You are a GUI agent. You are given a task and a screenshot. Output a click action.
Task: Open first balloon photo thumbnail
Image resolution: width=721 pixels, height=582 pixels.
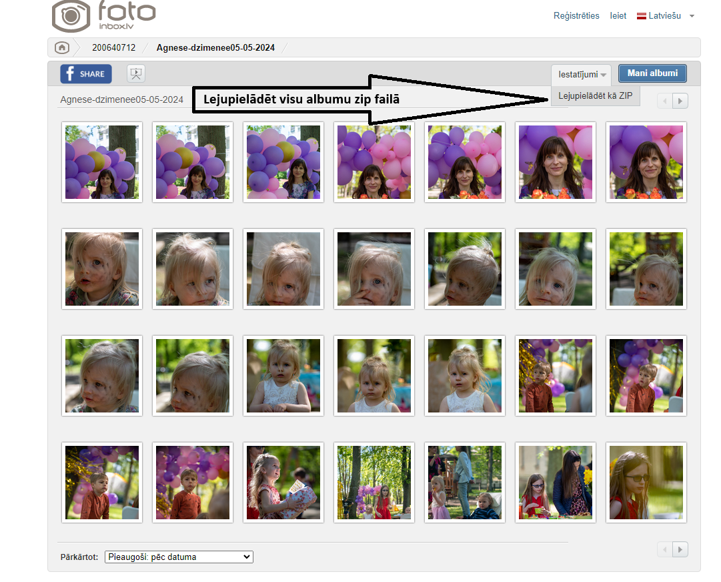(x=101, y=162)
